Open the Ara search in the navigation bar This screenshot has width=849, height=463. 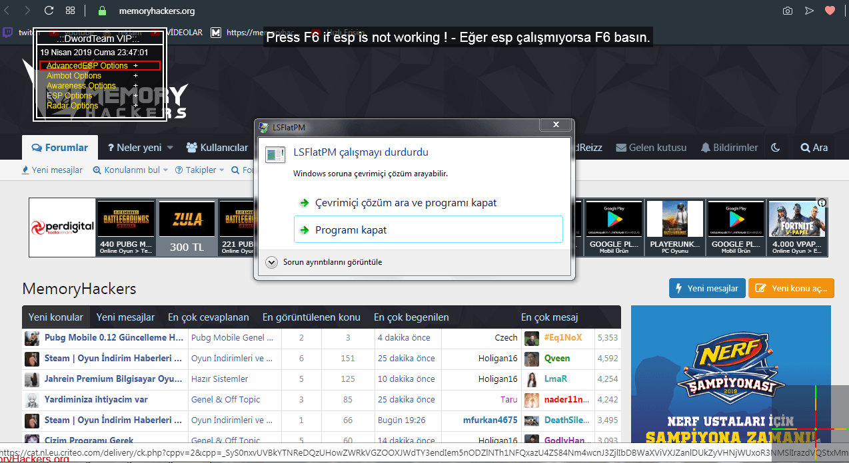[x=814, y=148]
